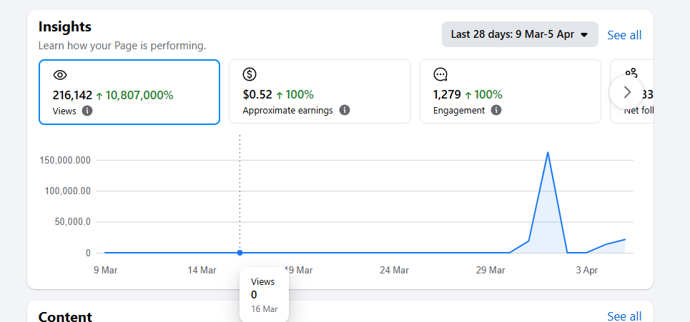Click the Views tooltip showing 0
The image size is (690, 322).
(x=264, y=294)
